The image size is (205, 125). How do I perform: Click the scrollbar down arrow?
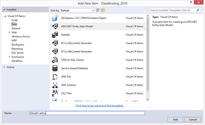click(x=148, y=99)
